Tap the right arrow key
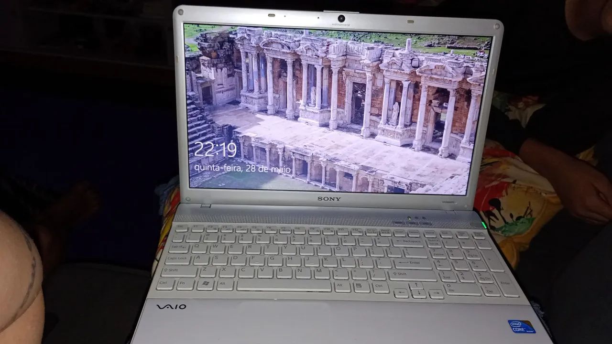The height and width of the screenshot is (344, 612). pyautogui.click(x=436, y=294)
